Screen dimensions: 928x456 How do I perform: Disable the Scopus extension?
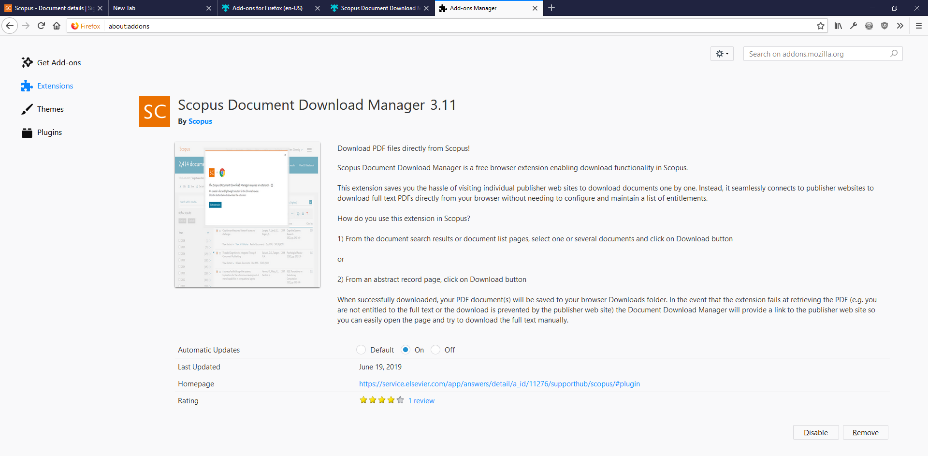pyautogui.click(x=816, y=432)
